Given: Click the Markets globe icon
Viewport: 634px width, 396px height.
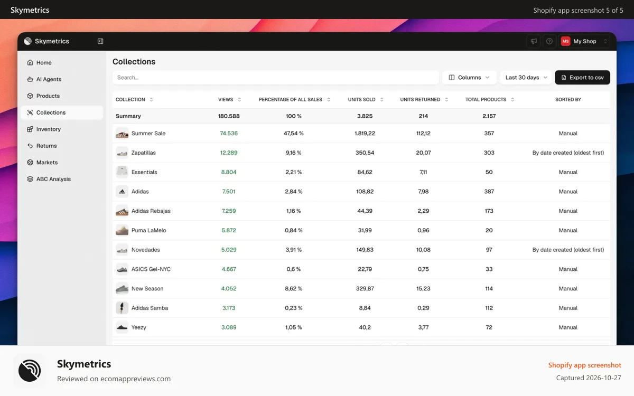Looking at the screenshot, I should pyautogui.click(x=30, y=163).
